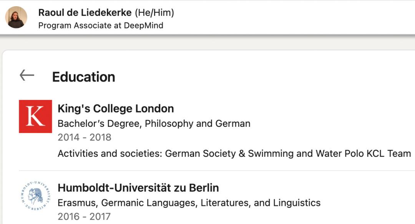Click the (He/Him) pronouns label
Image resolution: width=415 pixels, height=224 pixels.
(x=154, y=13)
